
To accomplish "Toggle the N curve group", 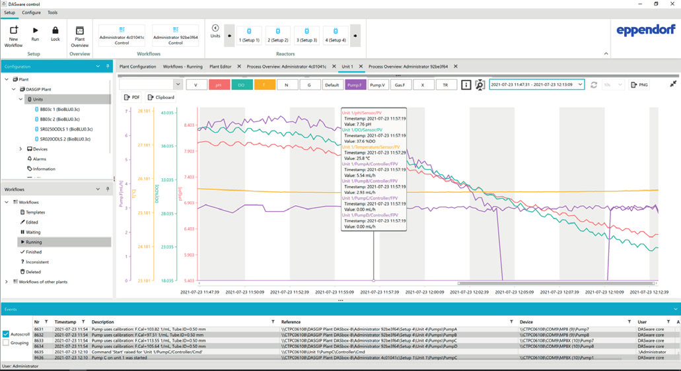I will pos(287,84).
